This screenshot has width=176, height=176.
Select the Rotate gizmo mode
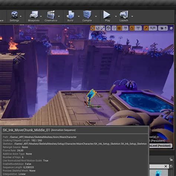98,28
